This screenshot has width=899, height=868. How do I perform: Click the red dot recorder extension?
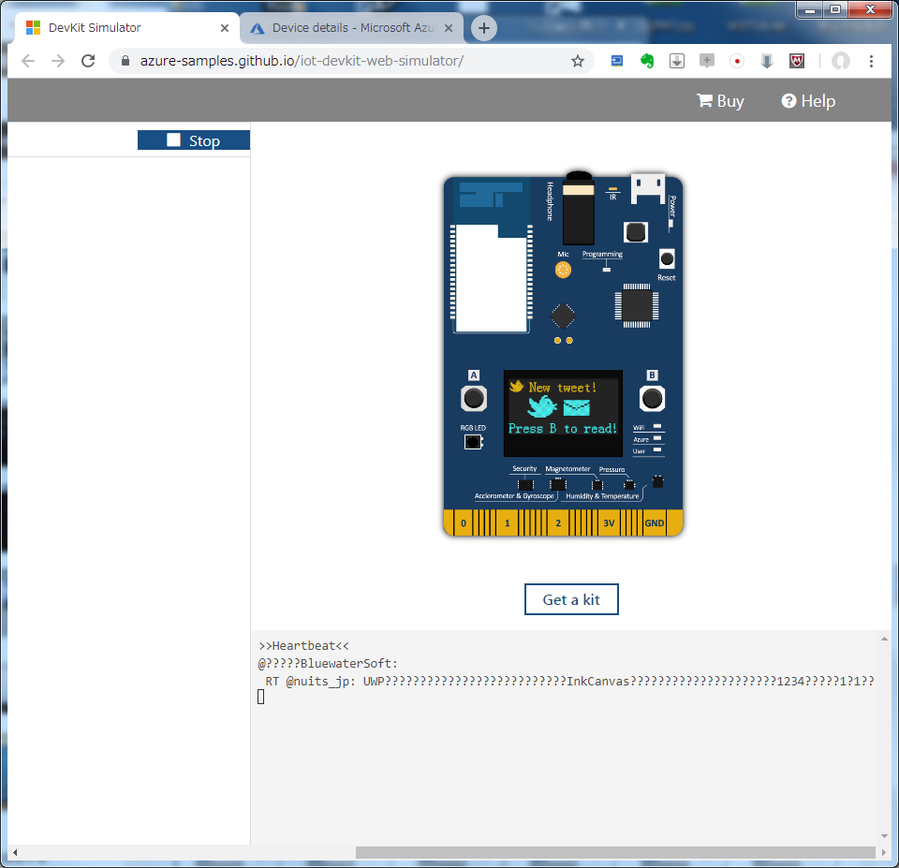pyautogui.click(x=737, y=61)
